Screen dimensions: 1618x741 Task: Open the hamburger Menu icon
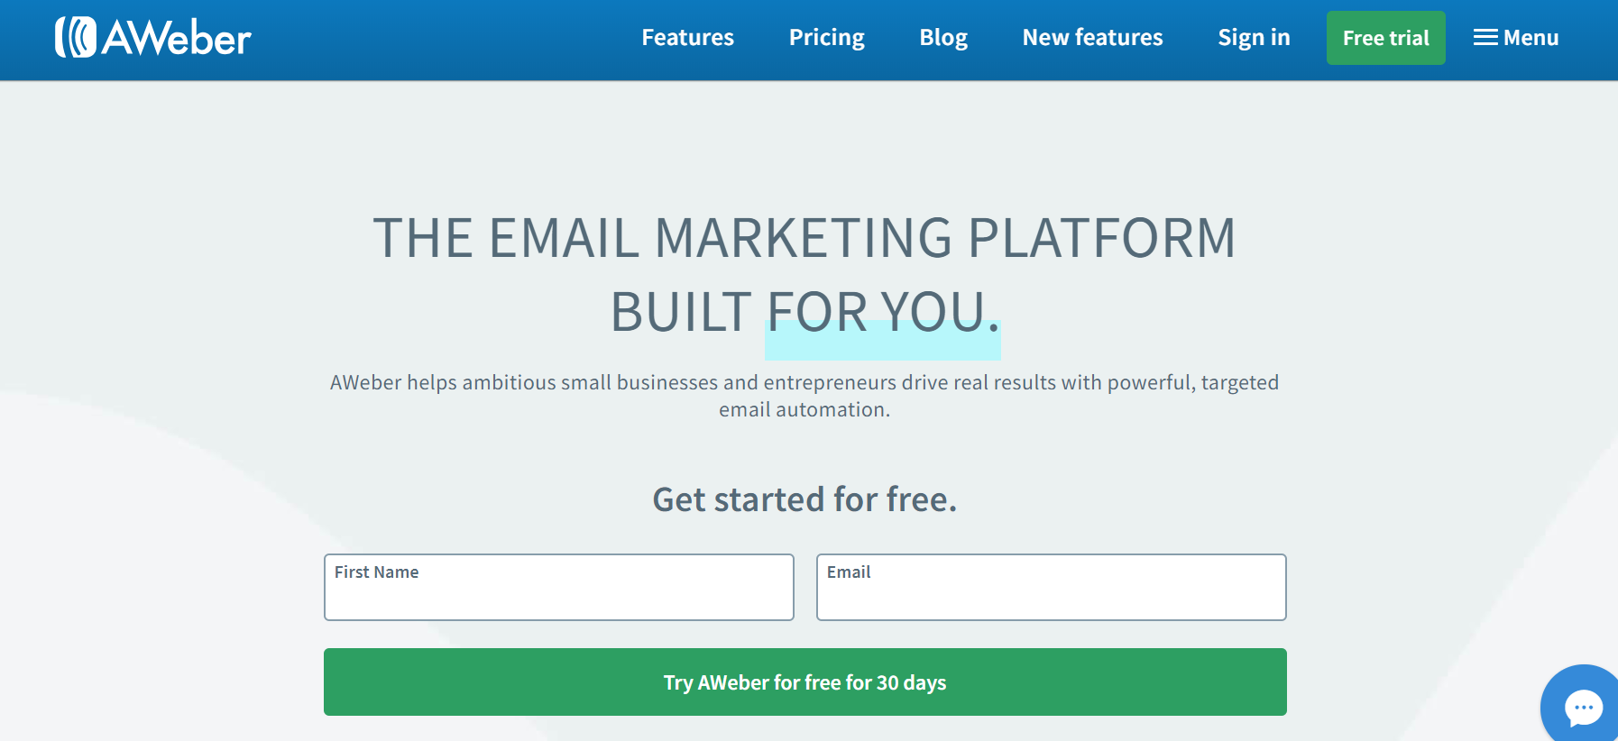[x=1485, y=38]
